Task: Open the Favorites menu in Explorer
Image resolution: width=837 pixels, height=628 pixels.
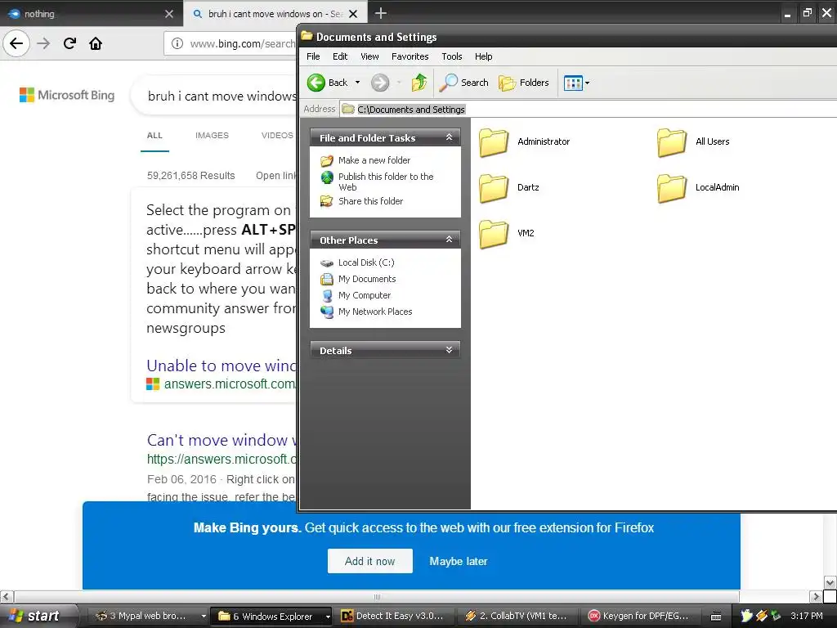Action: click(410, 56)
